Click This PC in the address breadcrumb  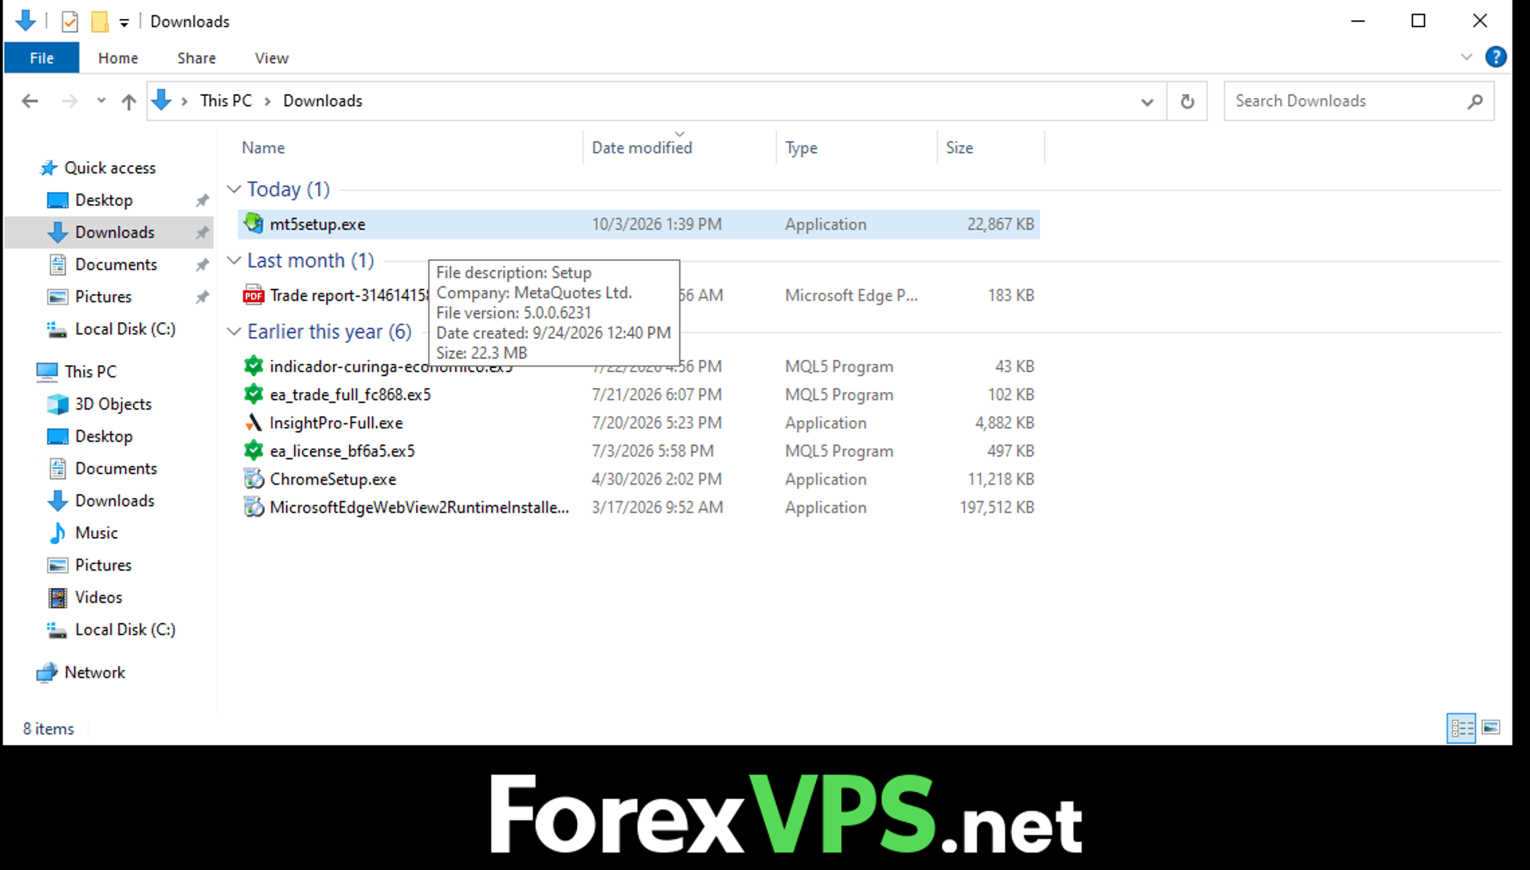(x=226, y=101)
